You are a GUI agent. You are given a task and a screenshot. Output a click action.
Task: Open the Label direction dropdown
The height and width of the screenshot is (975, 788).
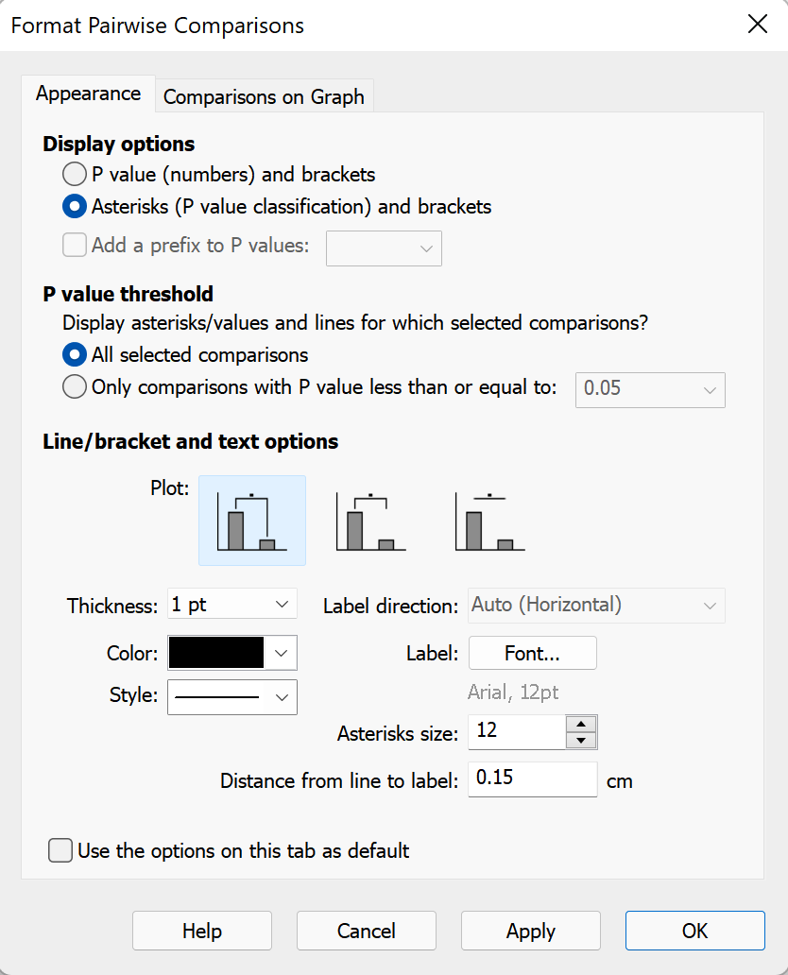pos(596,606)
